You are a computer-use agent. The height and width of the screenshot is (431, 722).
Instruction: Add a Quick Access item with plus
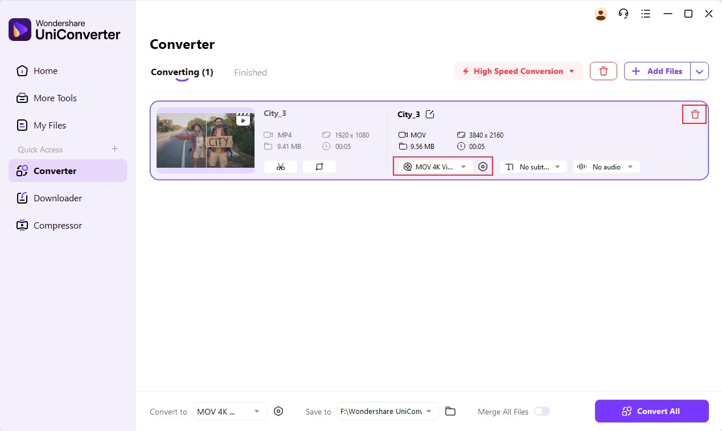114,149
